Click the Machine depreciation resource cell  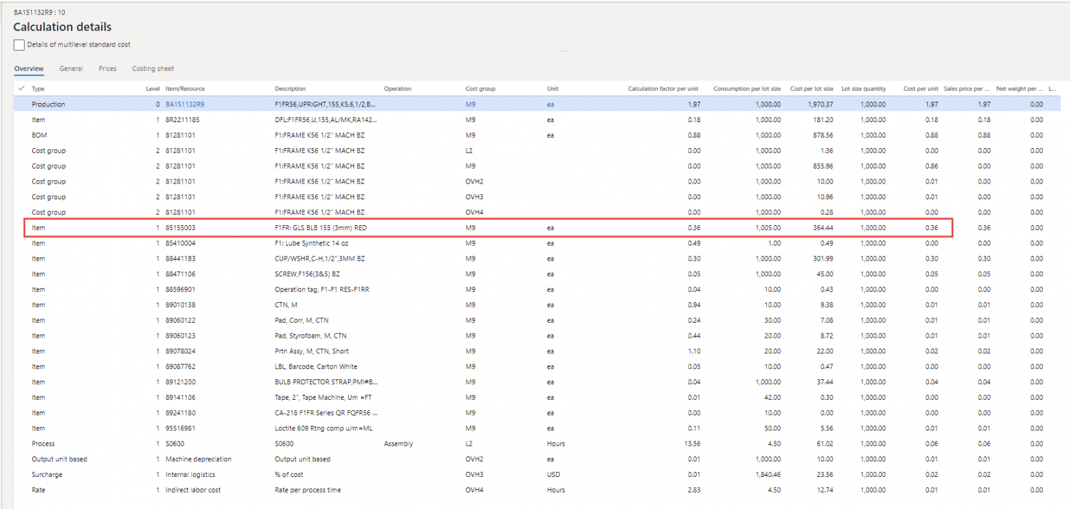tap(199, 459)
